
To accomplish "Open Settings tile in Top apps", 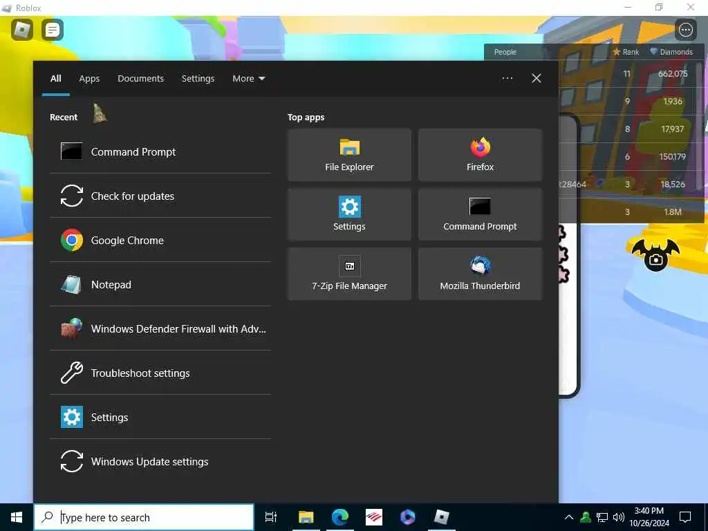I will click(x=349, y=214).
